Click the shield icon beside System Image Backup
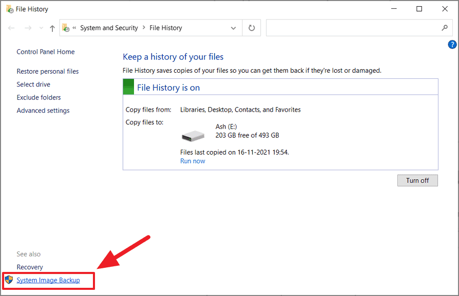Viewport: 459px width, 296px height. 9,280
